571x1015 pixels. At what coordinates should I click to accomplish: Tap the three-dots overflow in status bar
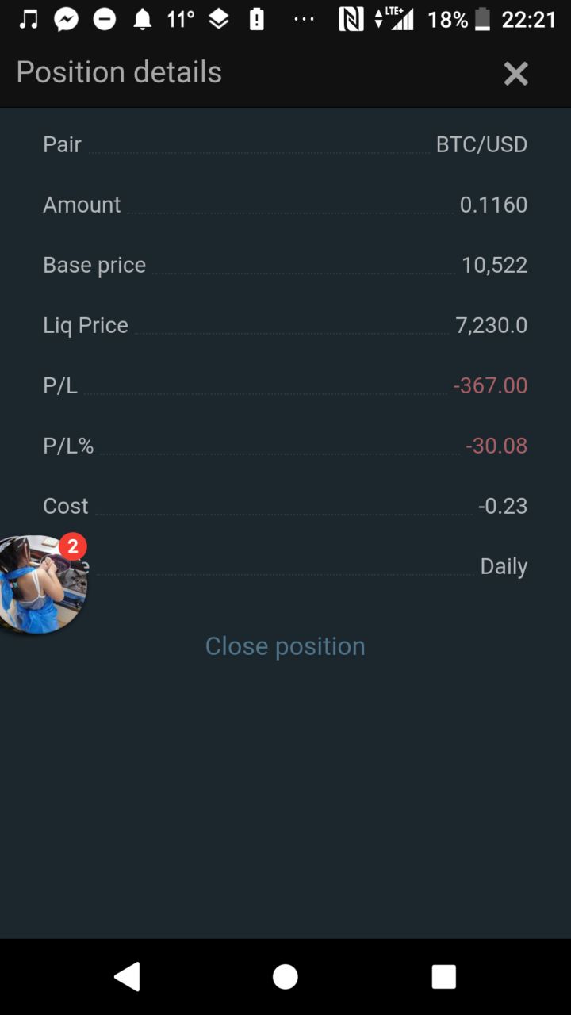[304, 20]
